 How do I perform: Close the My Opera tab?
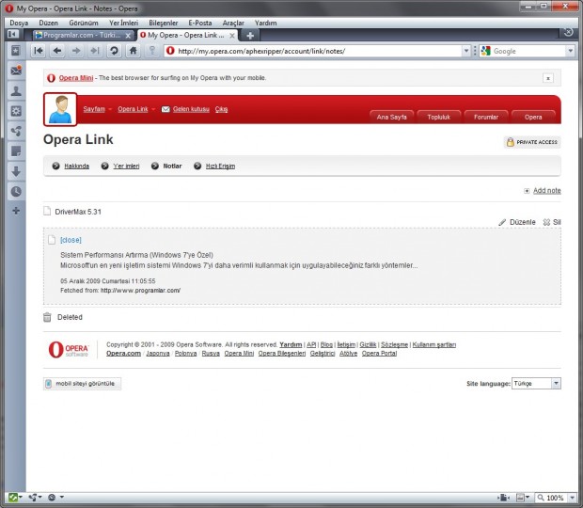pos(232,36)
